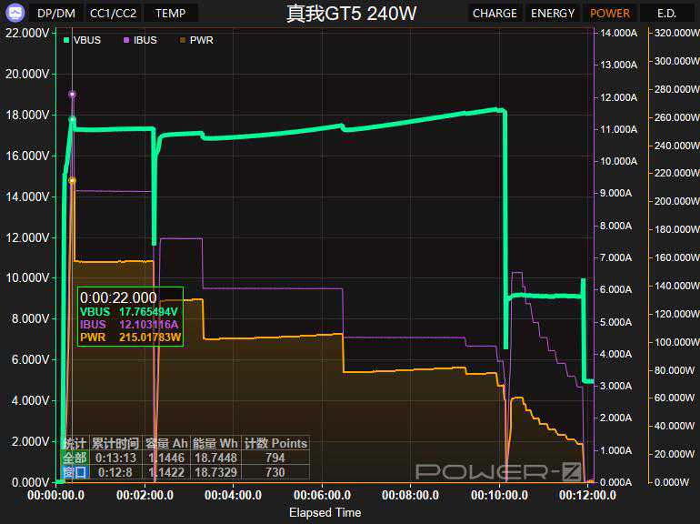The height and width of the screenshot is (524, 700).
Task: Switch to the CC1/CC2 tab
Action: 113,14
